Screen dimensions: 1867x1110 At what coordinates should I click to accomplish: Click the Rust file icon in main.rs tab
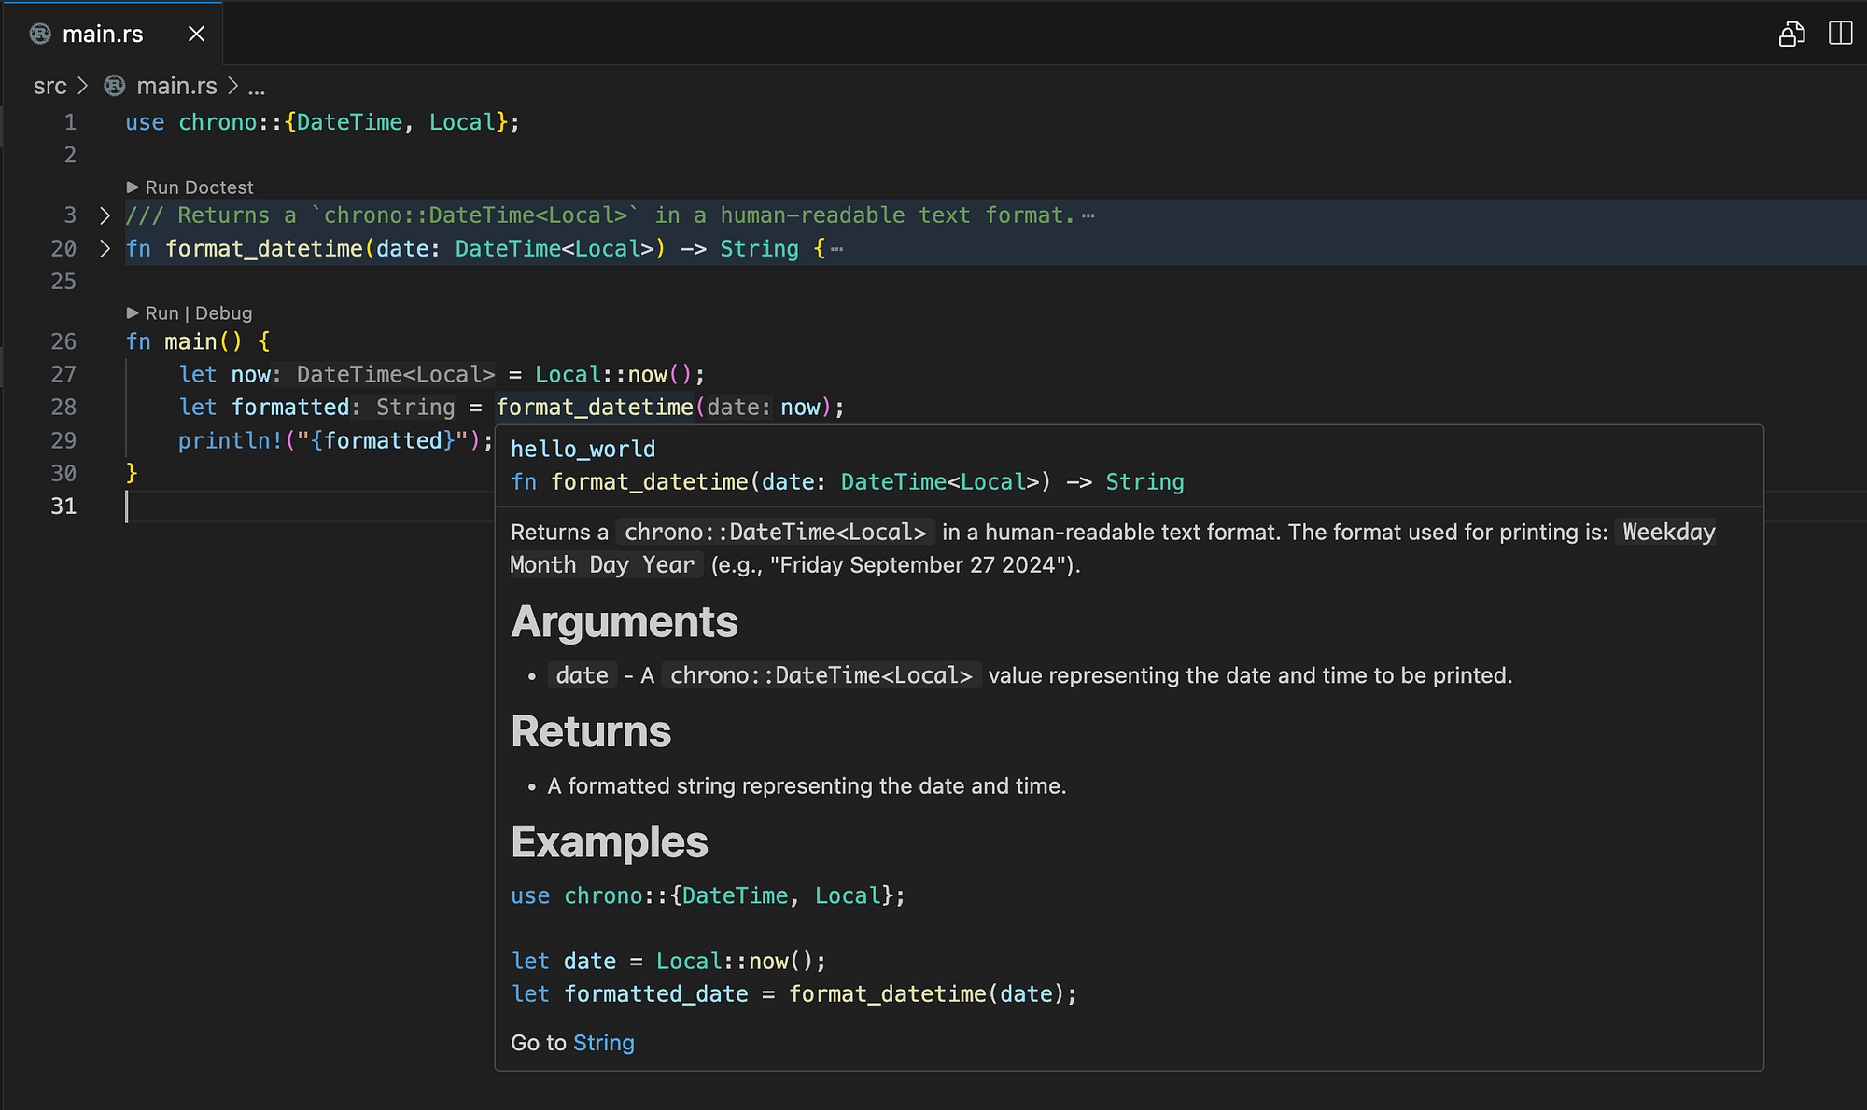(40, 35)
